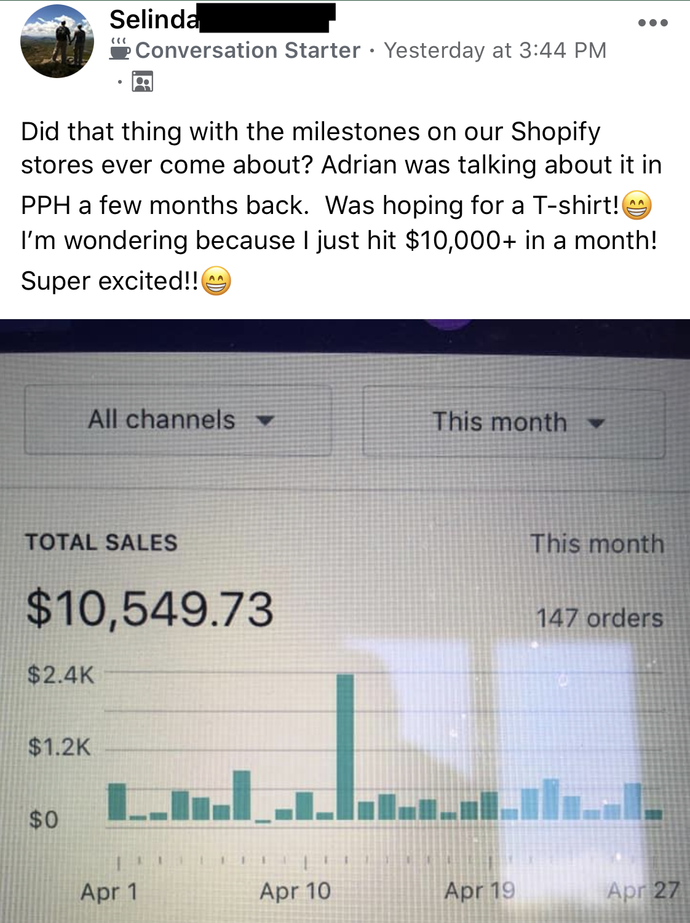Click the Conversation Starter label

pos(247,50)
